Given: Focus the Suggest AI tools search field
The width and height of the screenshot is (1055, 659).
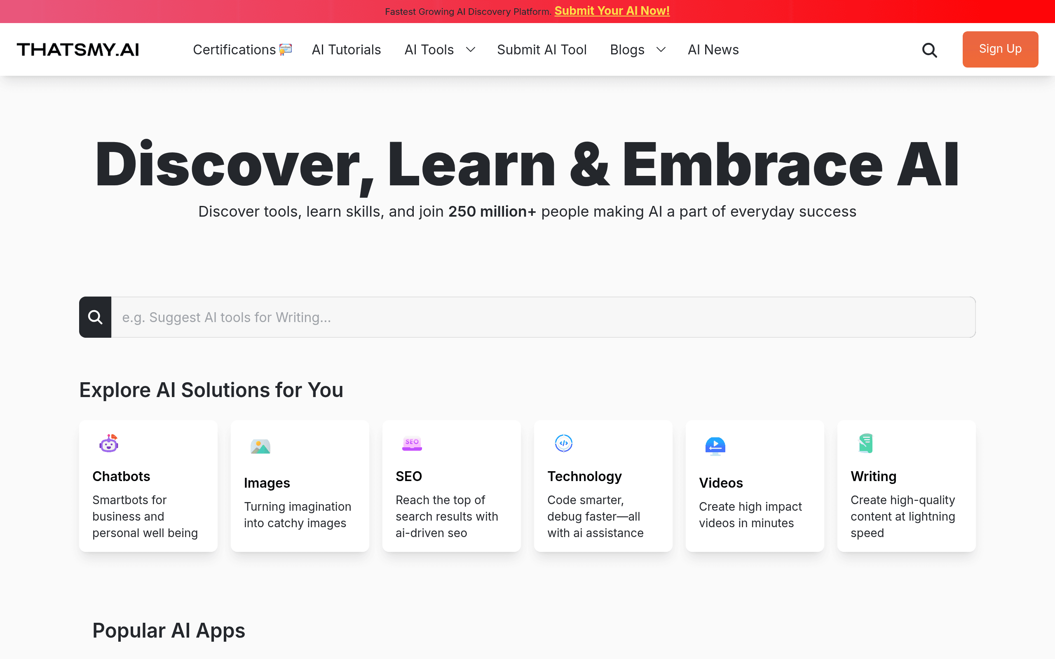Looking at the screenshot, I should tap(543, 317).
